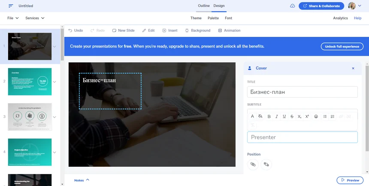This screenshot has width=369, height=186.
Task: Expand options chevron for slide 1
Action: coord(54,47)
